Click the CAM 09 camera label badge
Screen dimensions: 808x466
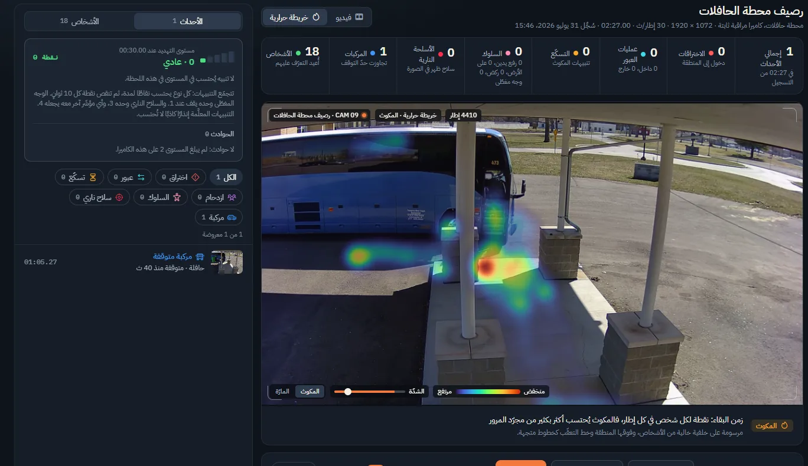click(x=320, y=115)
